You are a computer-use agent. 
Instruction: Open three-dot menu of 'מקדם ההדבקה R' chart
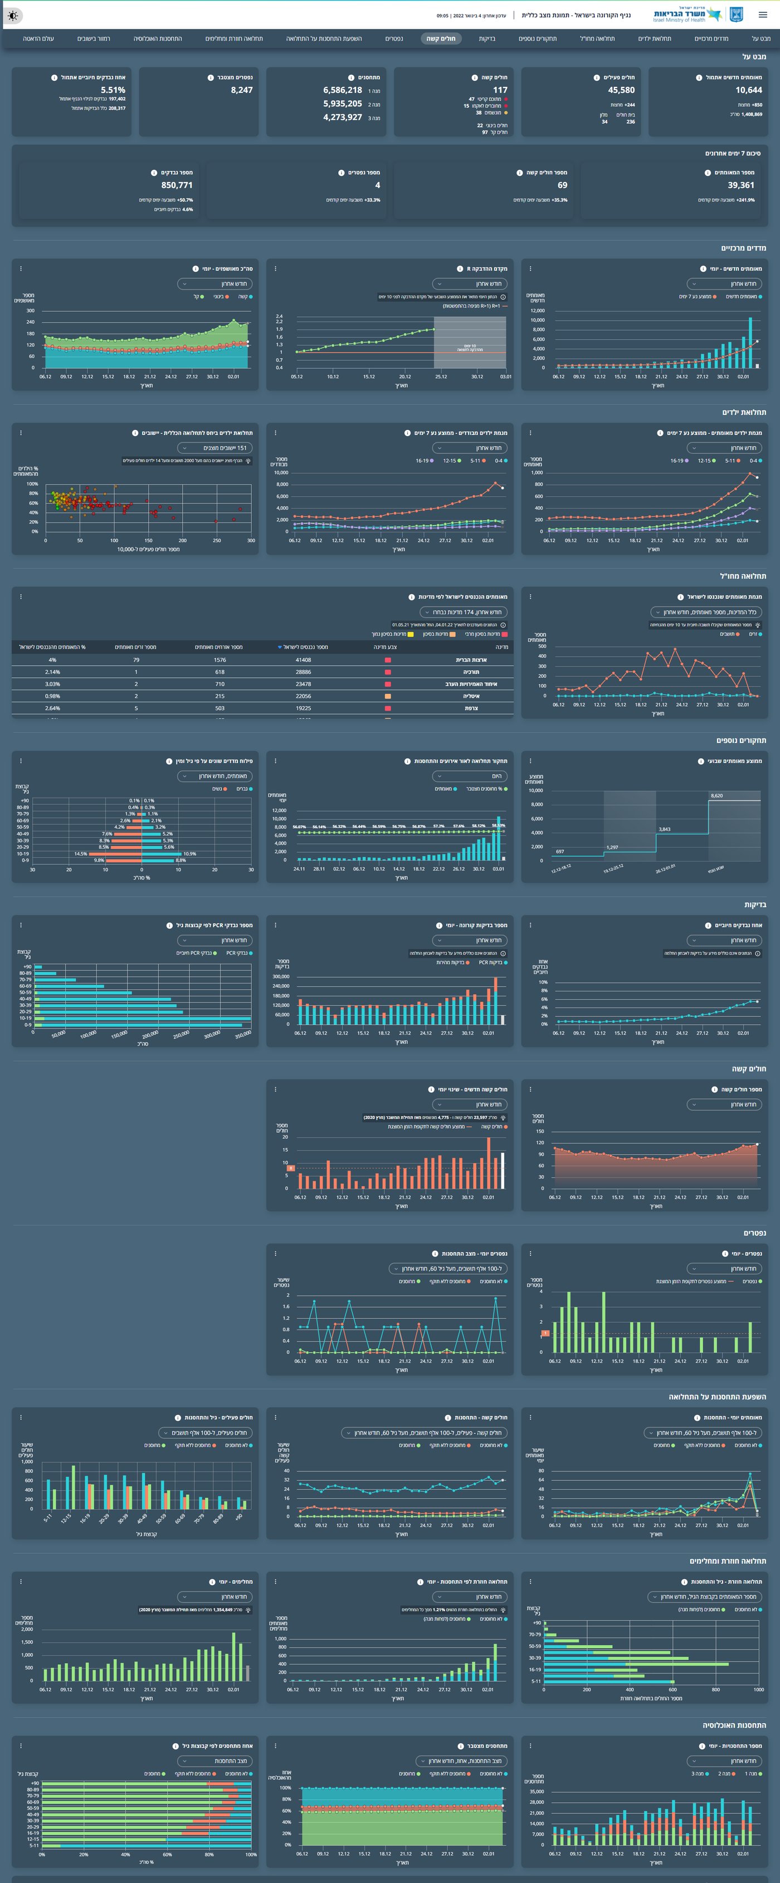[x=276, y=269]
